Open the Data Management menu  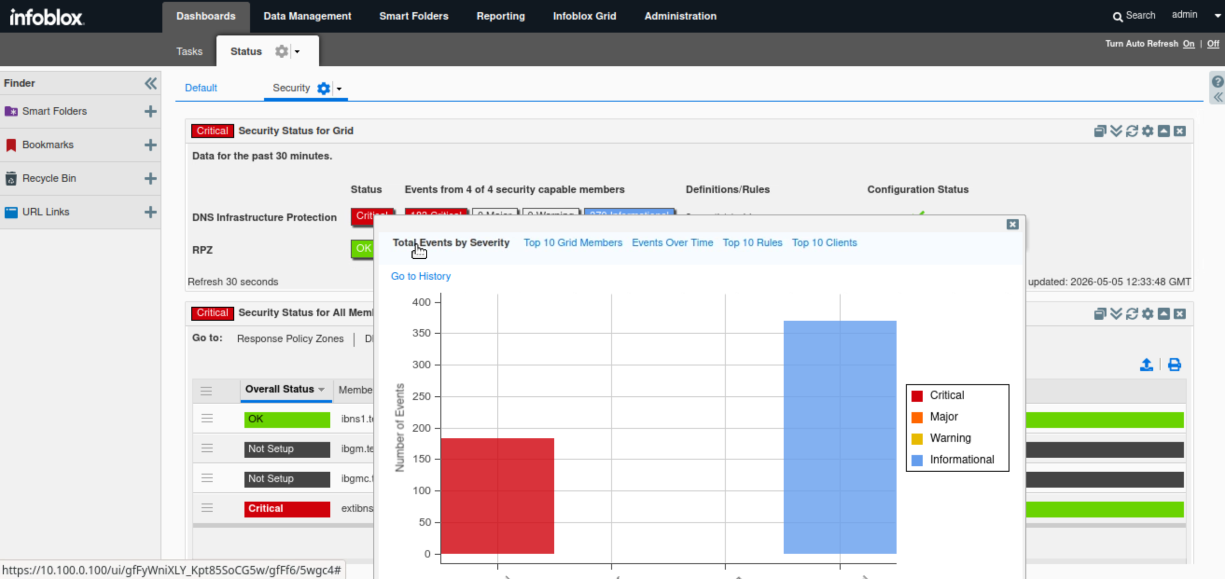(307, 16)
